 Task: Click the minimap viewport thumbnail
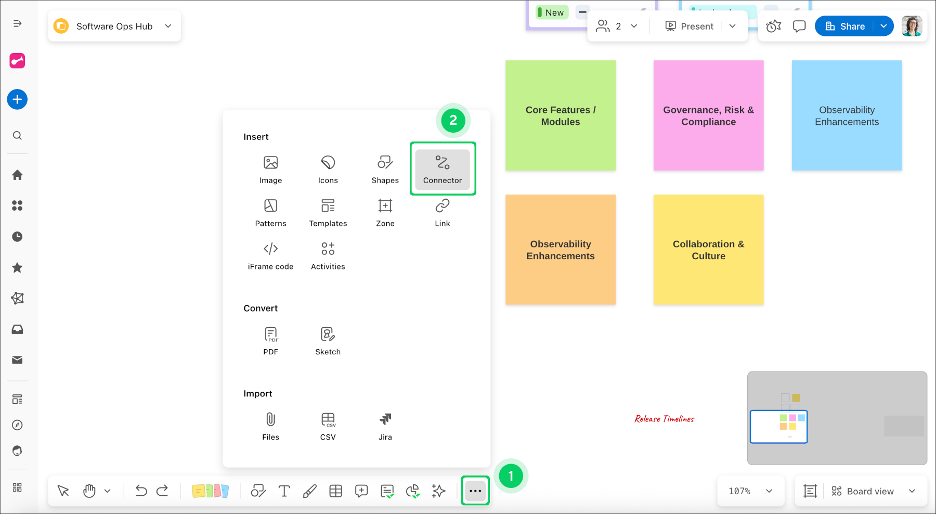pyautogui.click(x=778, y=427)
